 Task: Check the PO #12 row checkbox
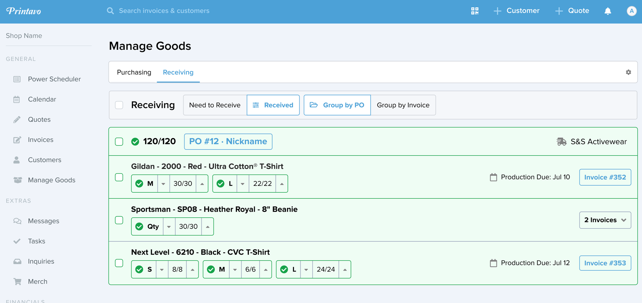[119, 141]
